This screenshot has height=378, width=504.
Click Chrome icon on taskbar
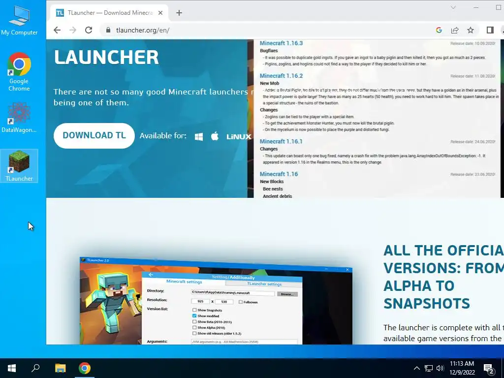(x=85, y=368)
